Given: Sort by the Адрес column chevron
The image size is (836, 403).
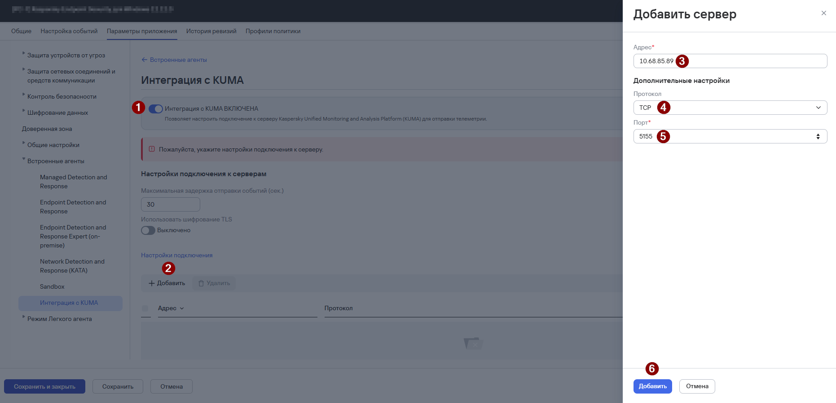Looking at the screenshot, I should [182, 308].
